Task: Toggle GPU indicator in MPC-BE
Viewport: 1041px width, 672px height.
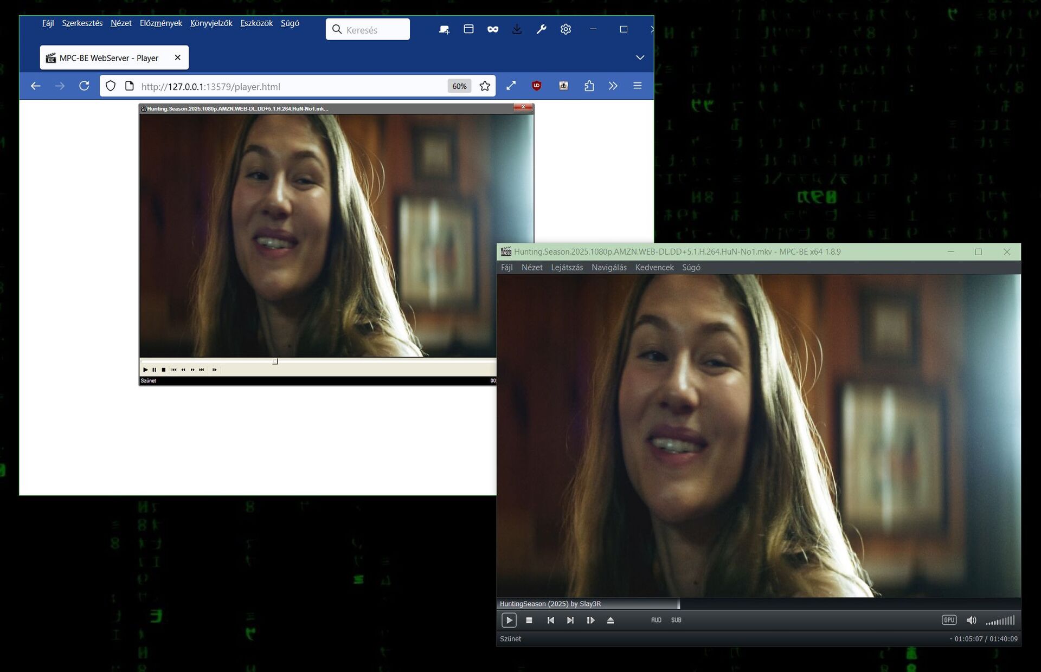Action: (x=949, y=620)
